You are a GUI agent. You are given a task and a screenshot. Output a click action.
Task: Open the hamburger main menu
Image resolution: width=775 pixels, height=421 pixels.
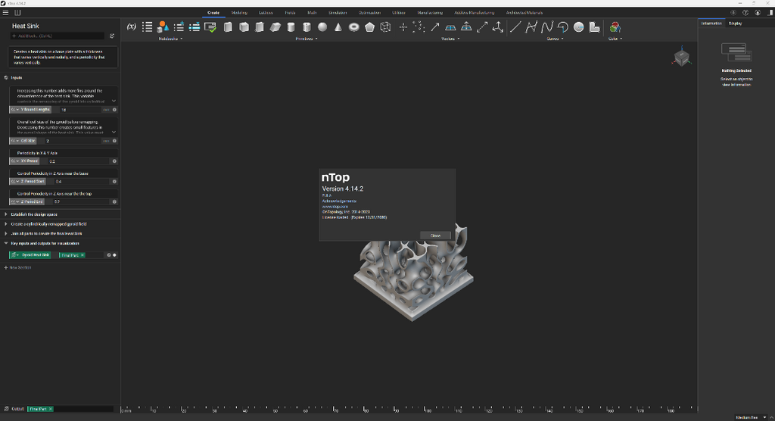(x=5, y=12)
